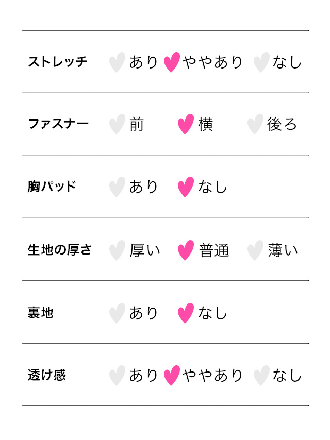Viewport: 330px width, 440px height.
Task: Click the pink heart for 透け感 ややあり
Action: [x=172, y=376]
